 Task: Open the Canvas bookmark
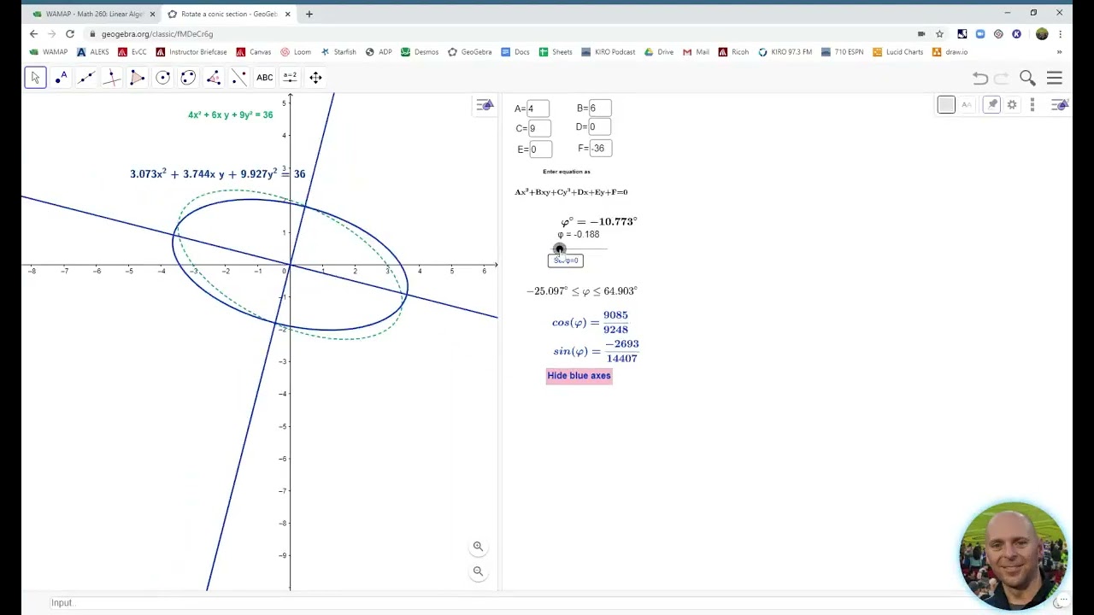click(254, 52)
